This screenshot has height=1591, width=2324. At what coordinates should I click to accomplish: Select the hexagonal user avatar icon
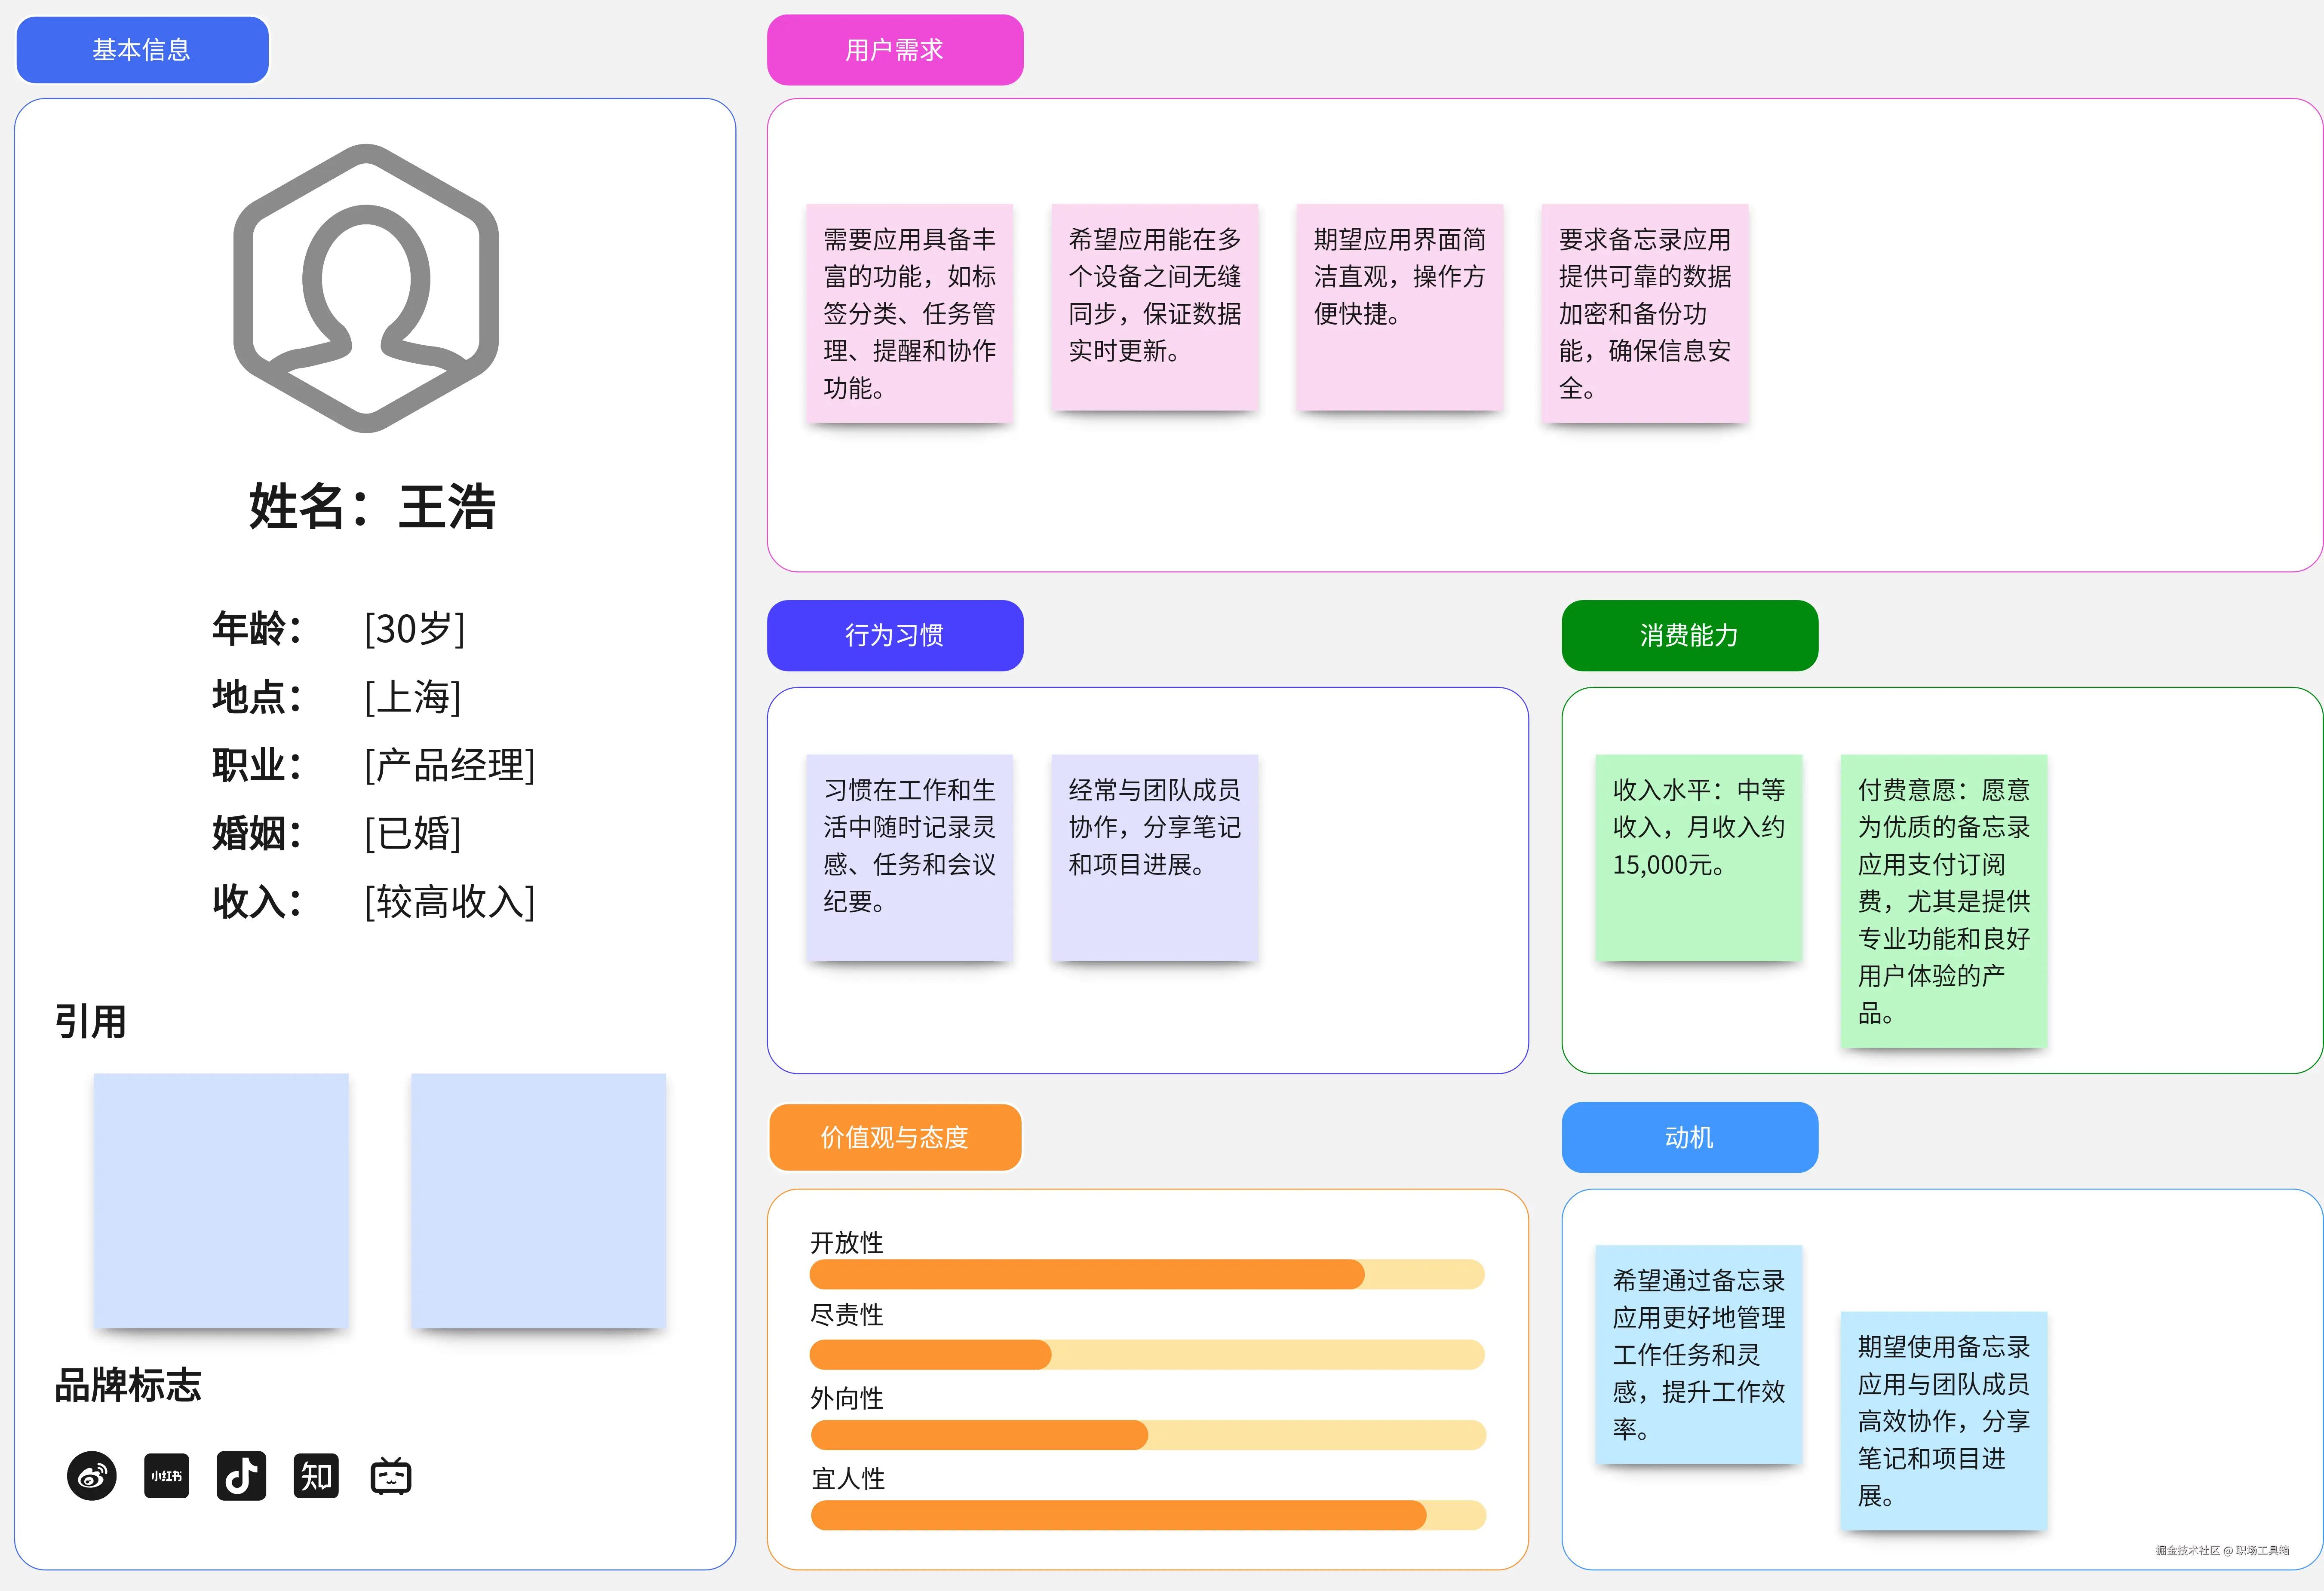(x=366, y=289)
